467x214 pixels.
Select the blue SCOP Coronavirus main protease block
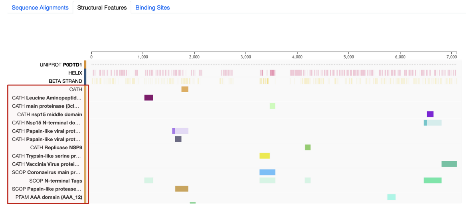[x=267, y=172]
